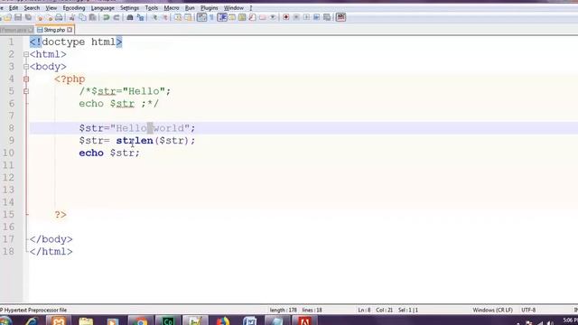Open the Plugins menu
This screenshot has width=578, height=325.
(209, 8)
